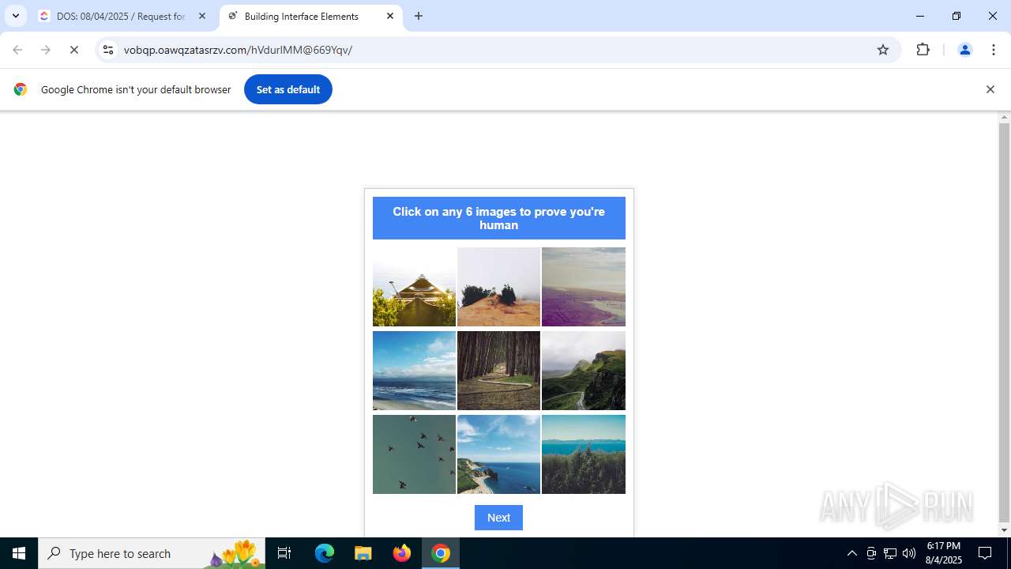The image size is (1011, 569).
Task: Open the notification center icon
Action: 985,553
